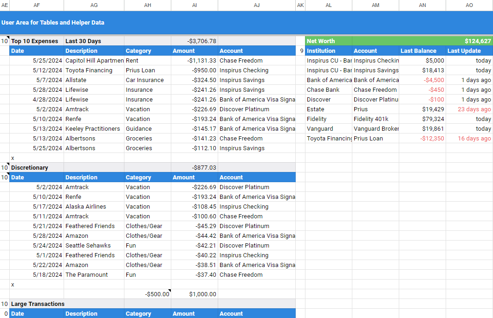Click the 'Alaska Airlines' description cell

94,207
